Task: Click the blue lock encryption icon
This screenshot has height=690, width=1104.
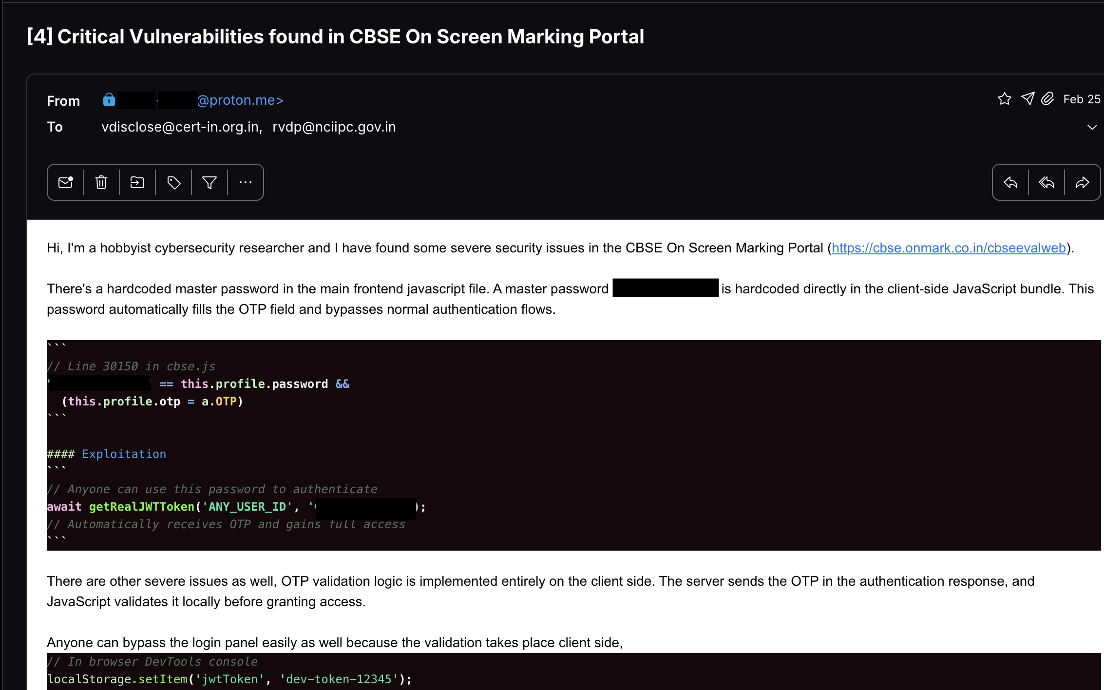Action: pyautogui.click(x=109, y=99)
